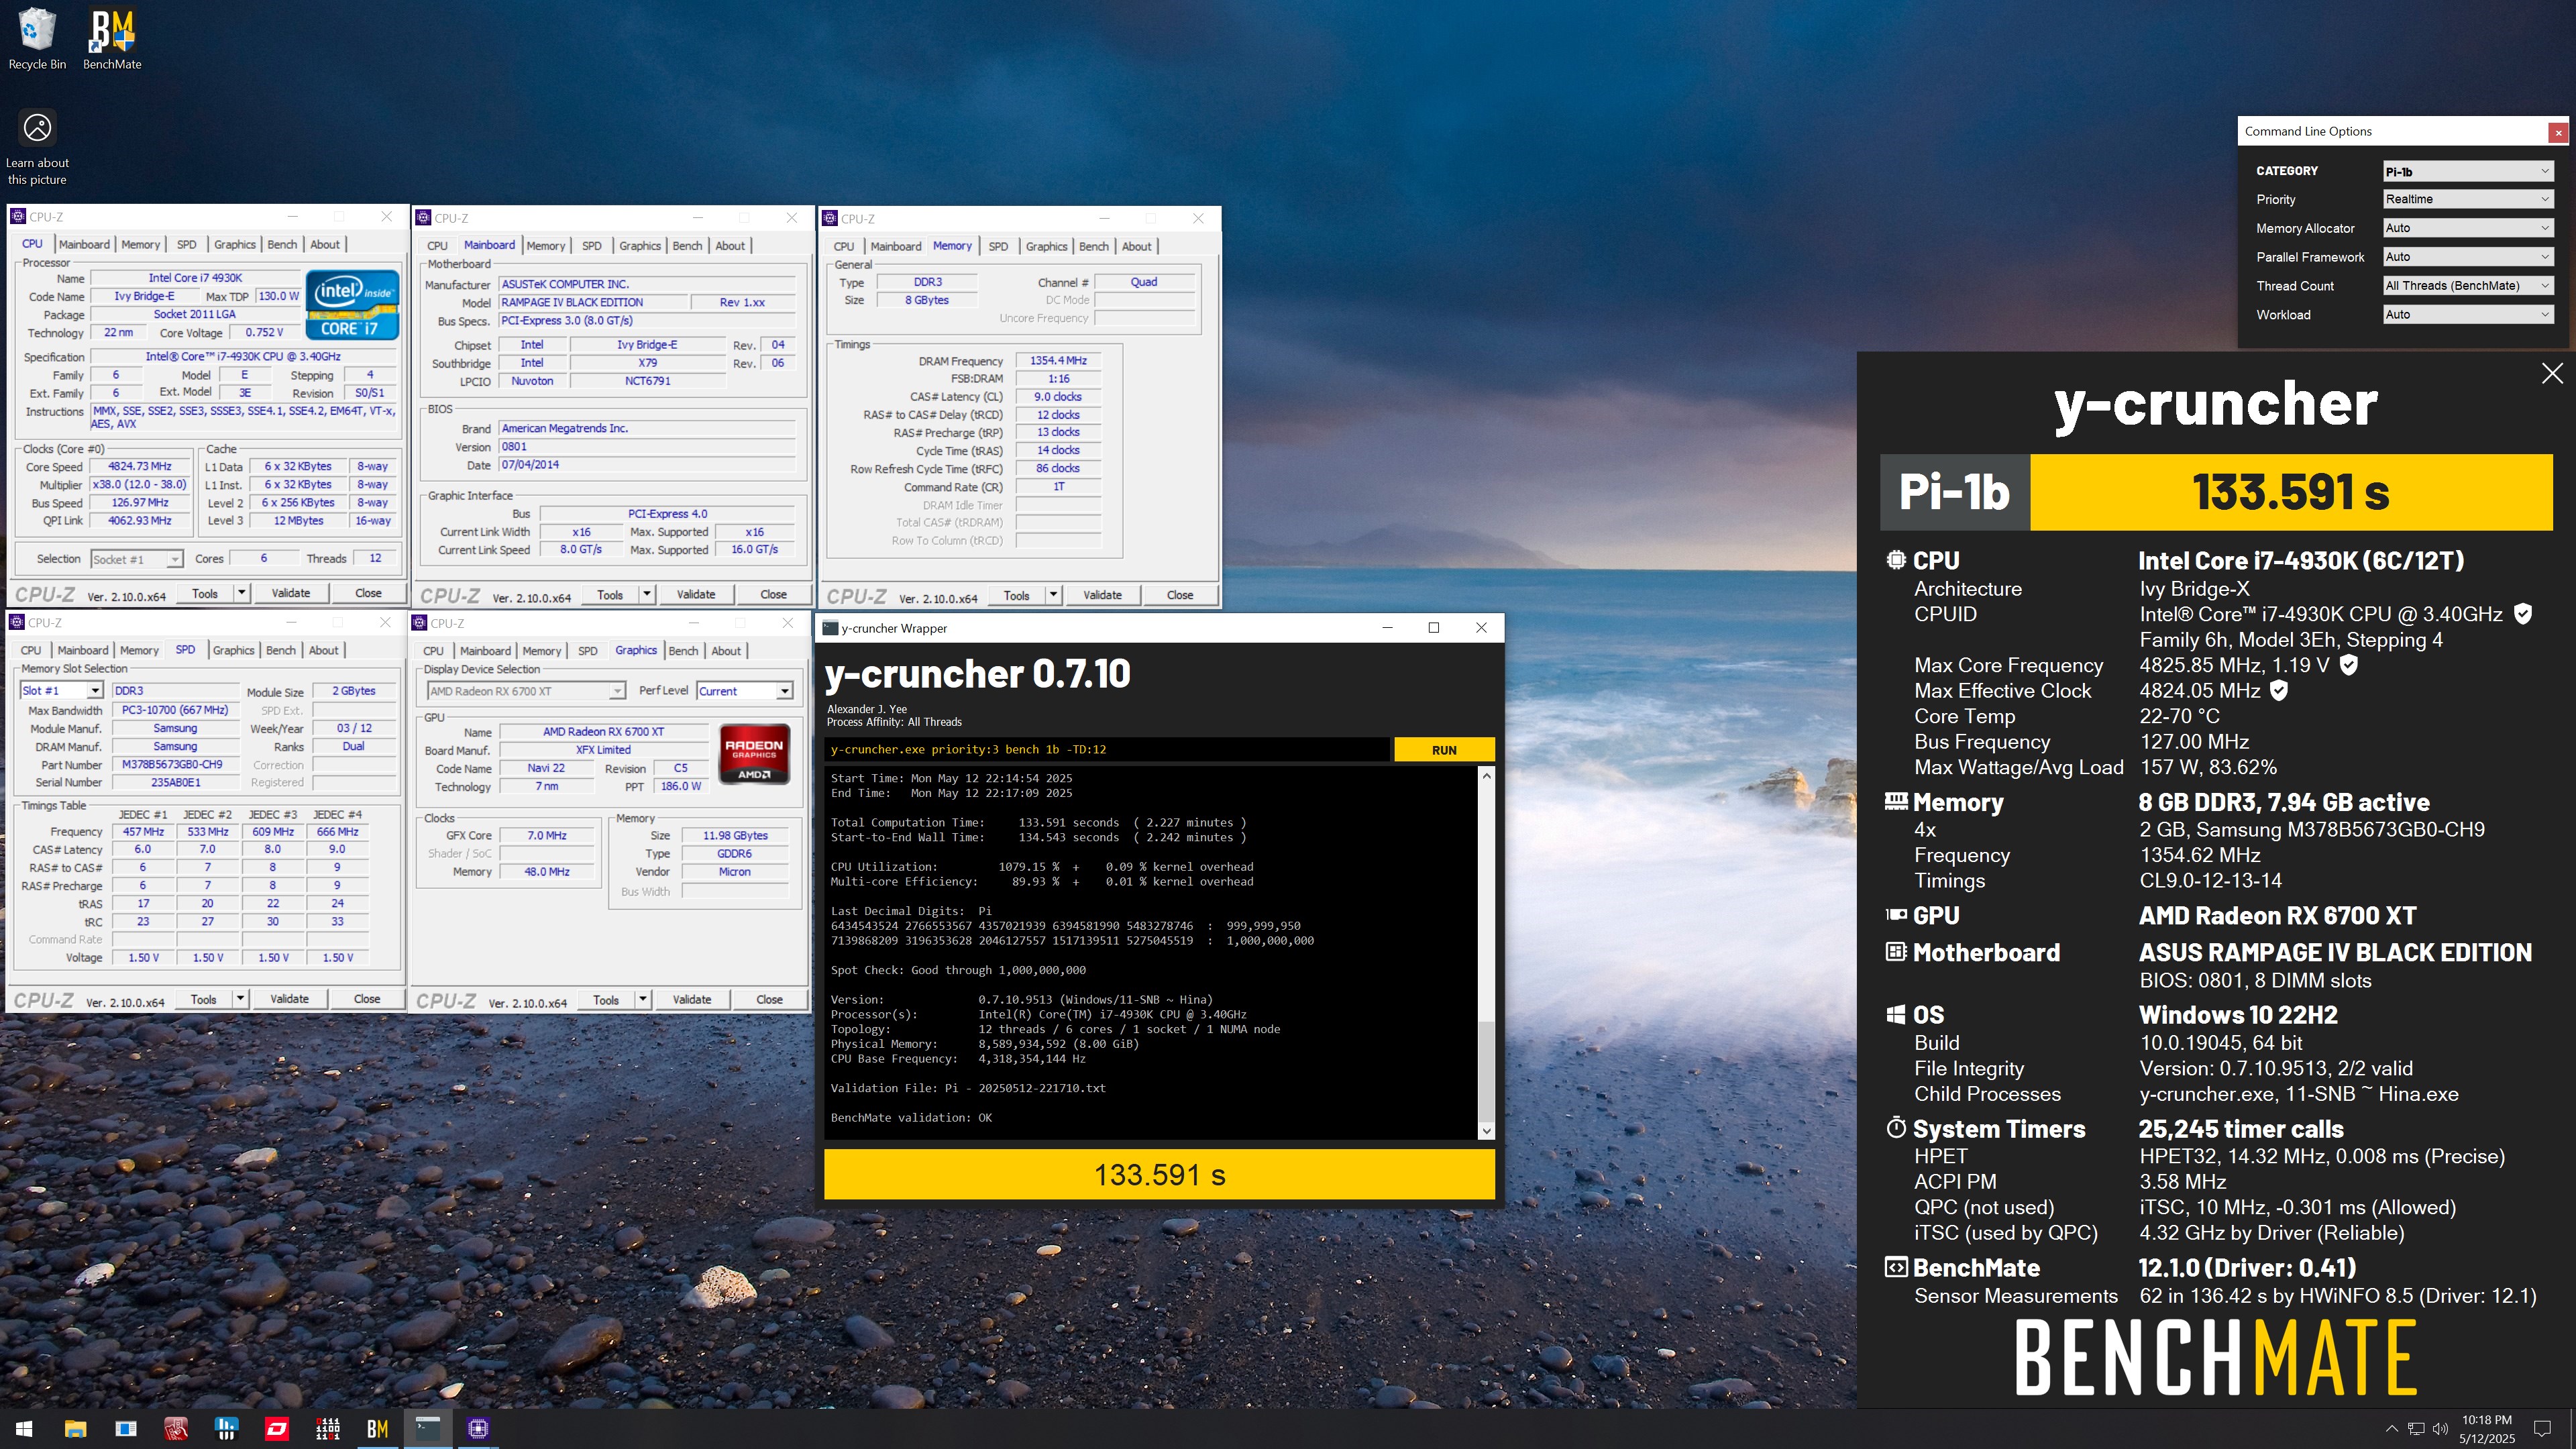The image size is (2576, 1449).
Task: Close the y-cruncher BenchMate result panel
Action: pyautogui.click(x=2552, y=373)
